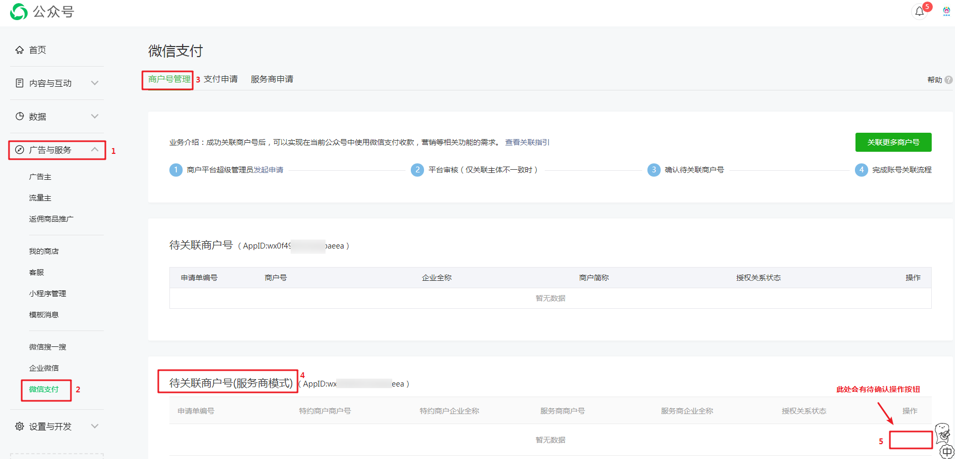Open 微信搜一搜 in the sidebar
Screen dimensions: 955x459
[x=48, y=347]
